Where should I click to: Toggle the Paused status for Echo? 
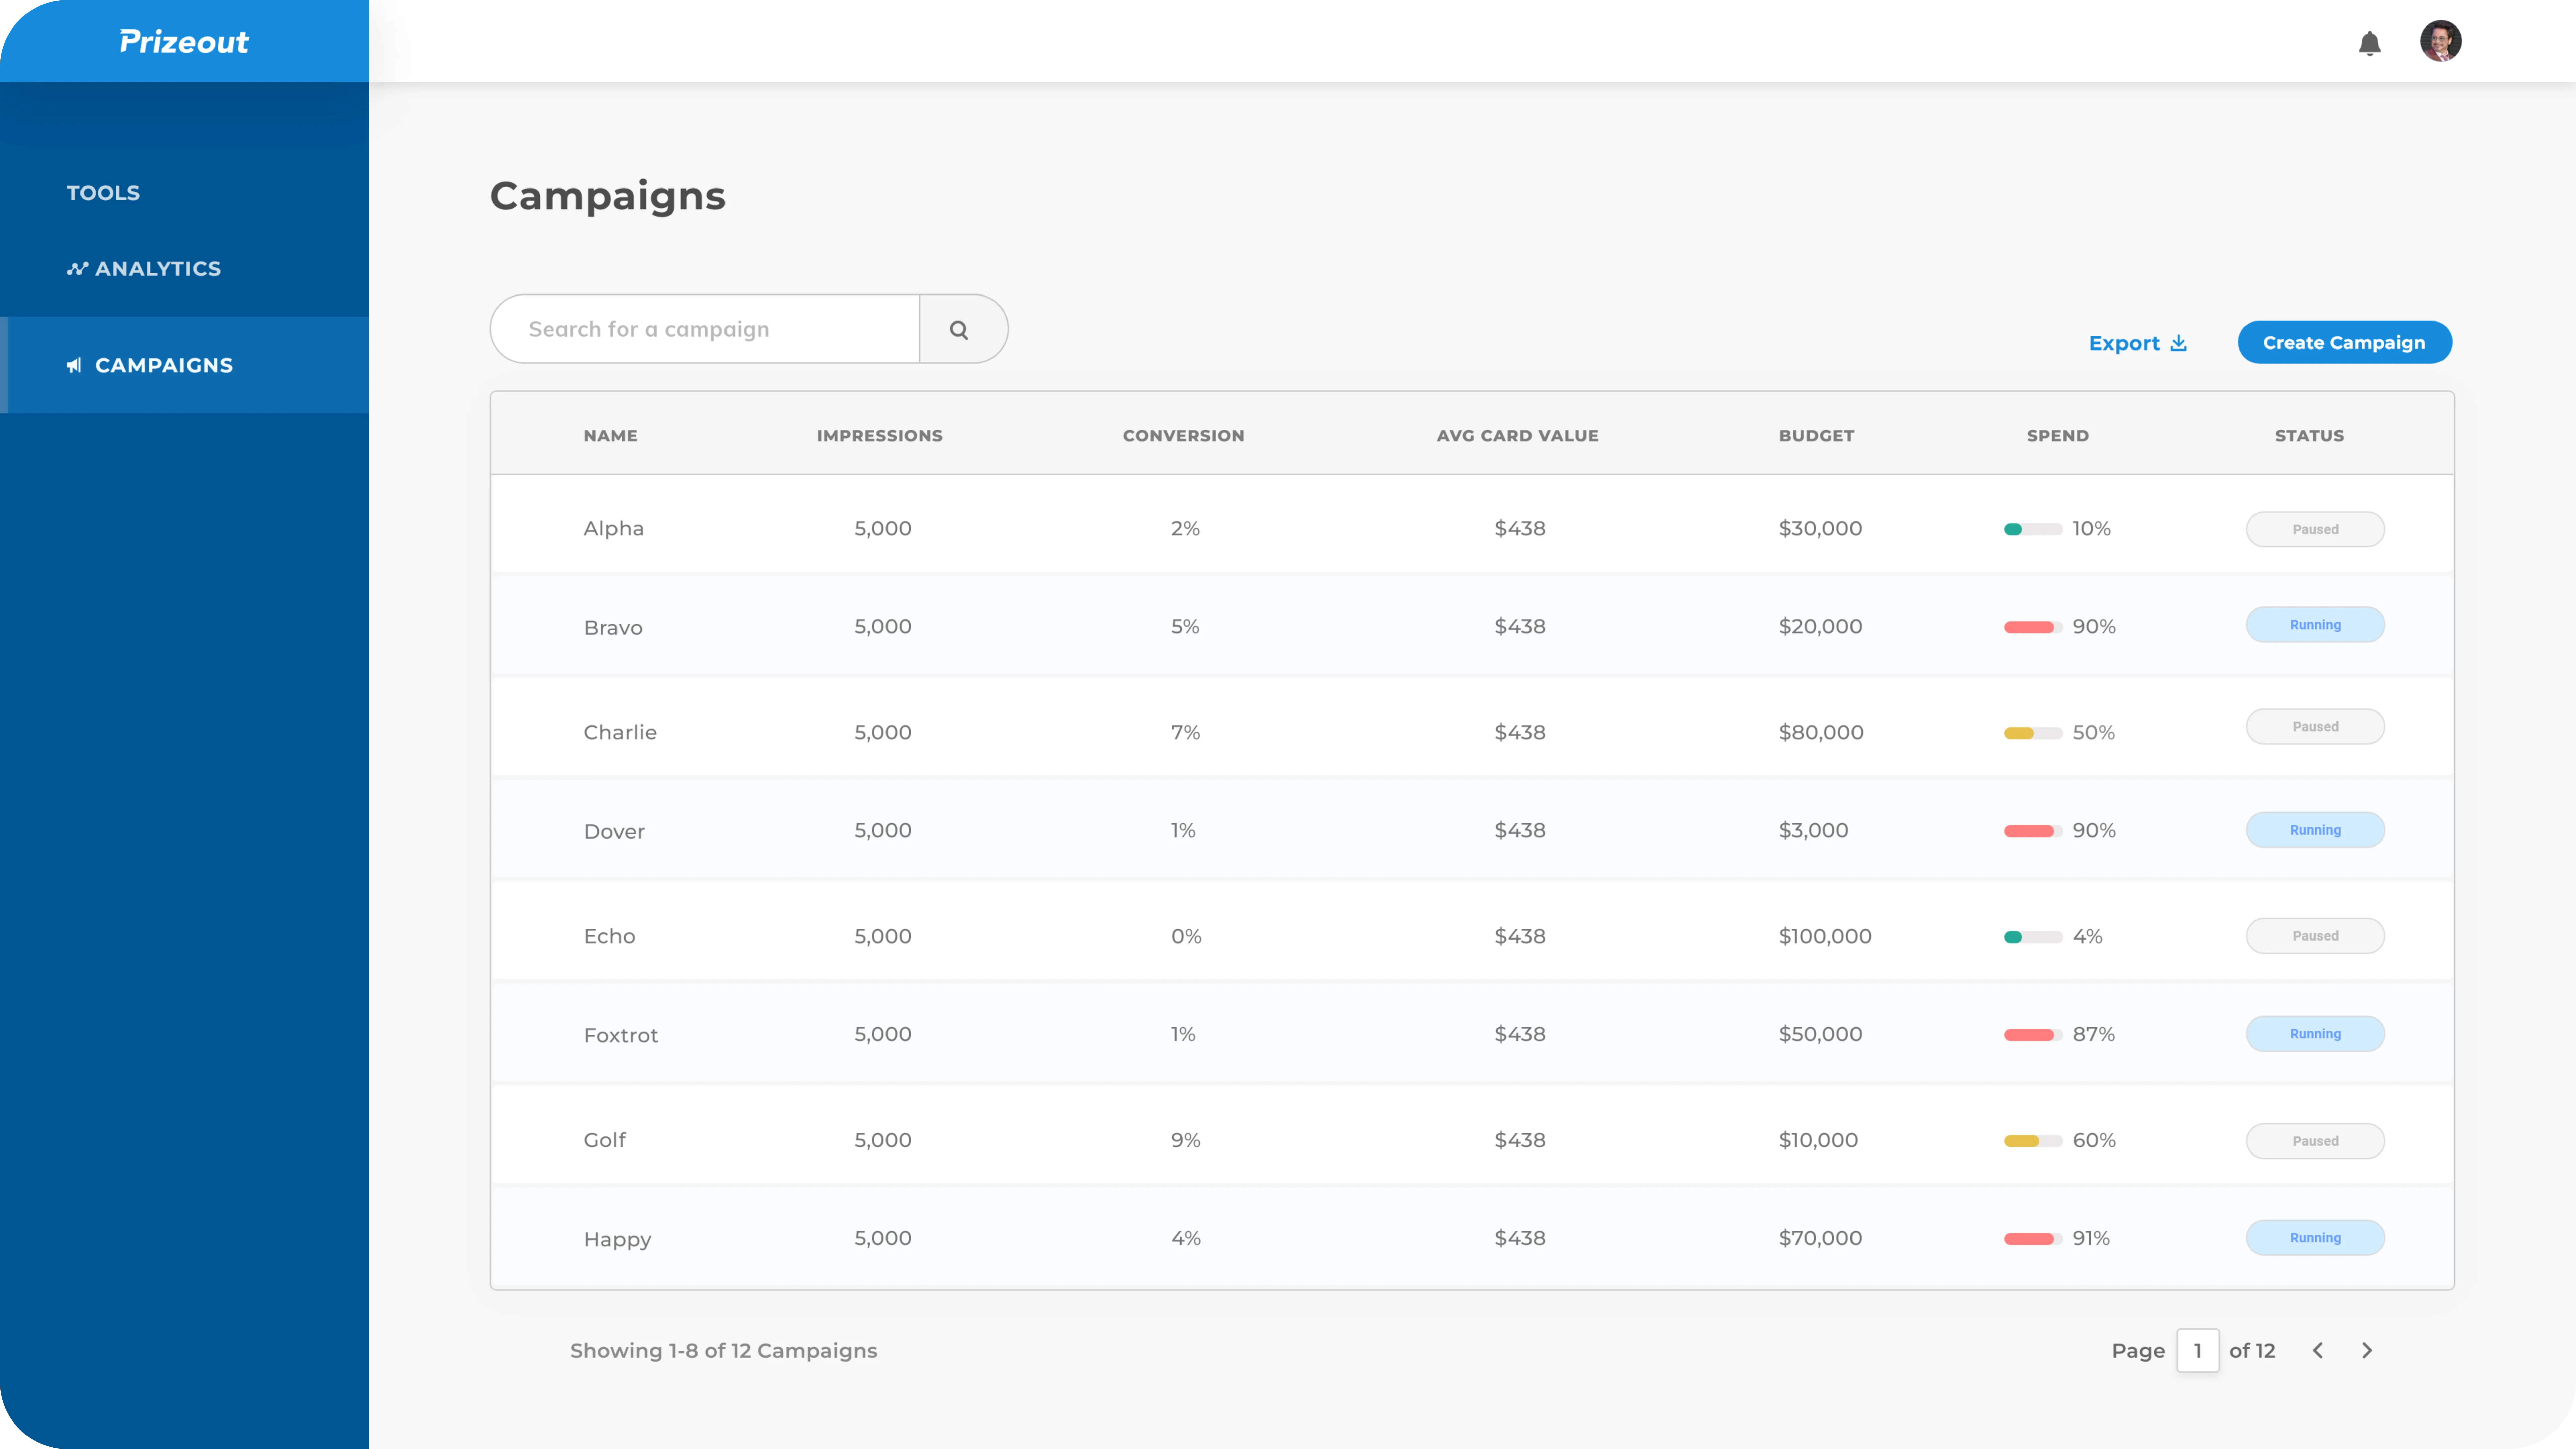tap(2315, 936)
